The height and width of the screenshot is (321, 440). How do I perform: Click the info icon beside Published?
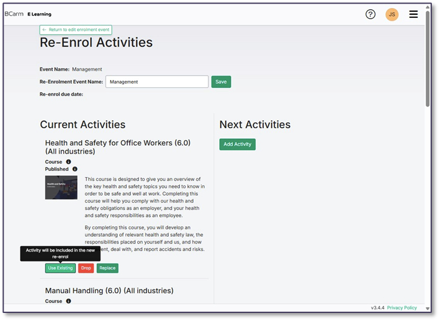[75, 169]
